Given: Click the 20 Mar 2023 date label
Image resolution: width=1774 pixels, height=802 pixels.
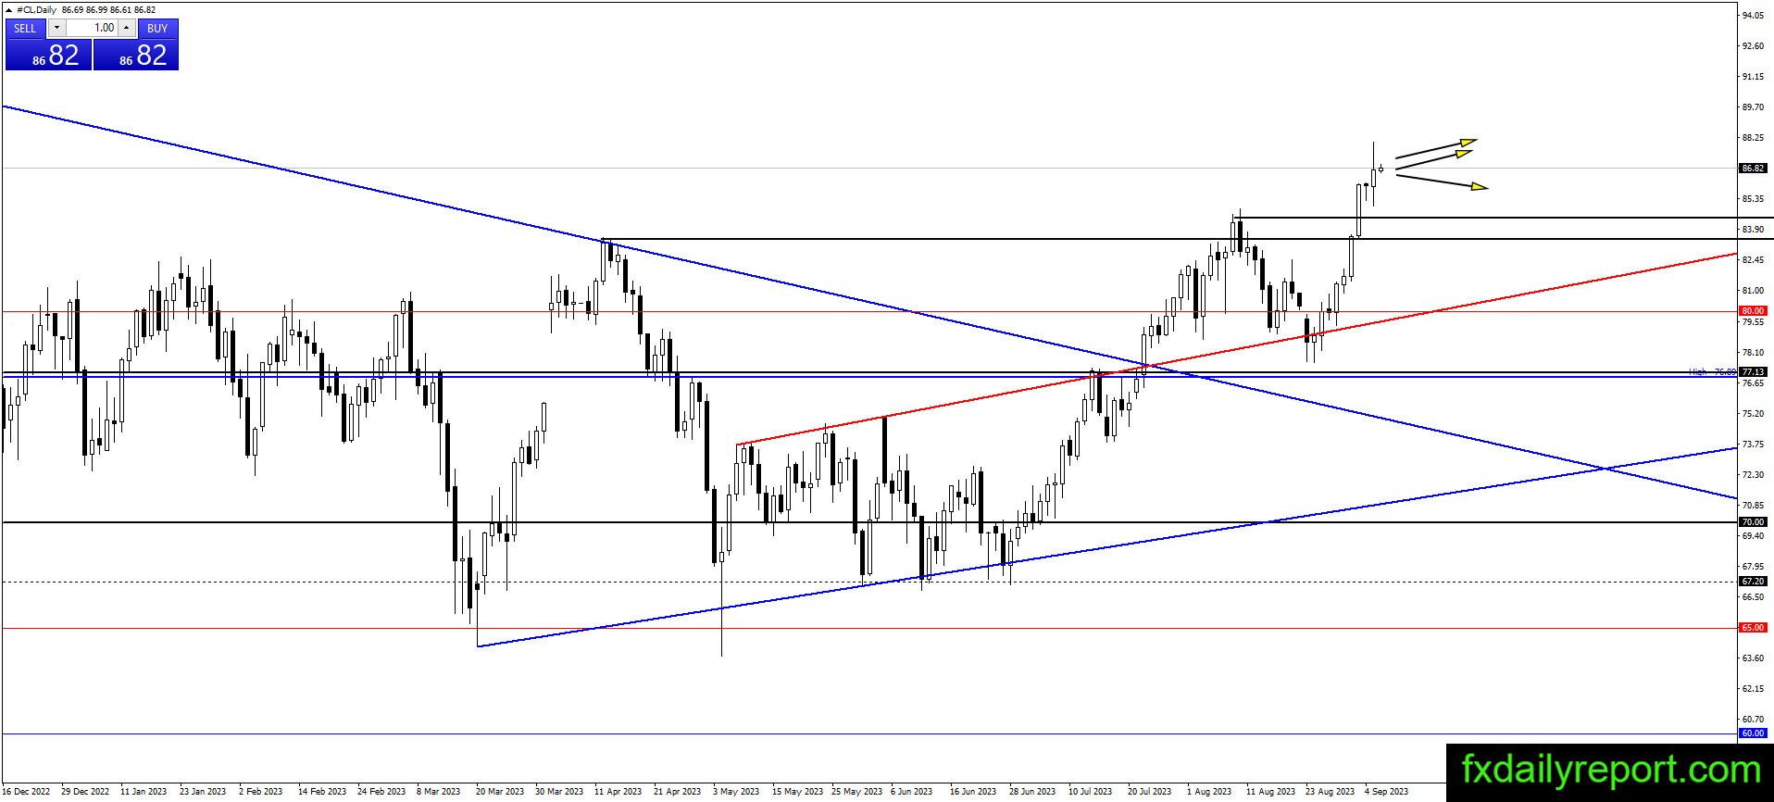Looking at the screenshot, I should coord(500,792).
